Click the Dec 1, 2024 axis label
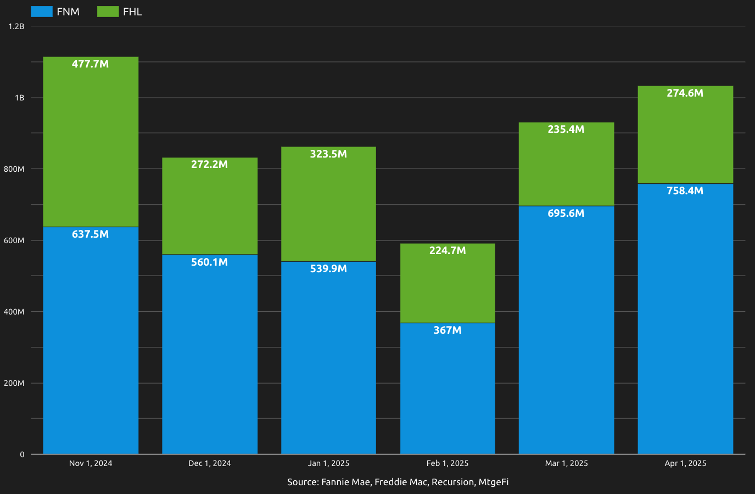Screen dimensions: 755x494 210,463
